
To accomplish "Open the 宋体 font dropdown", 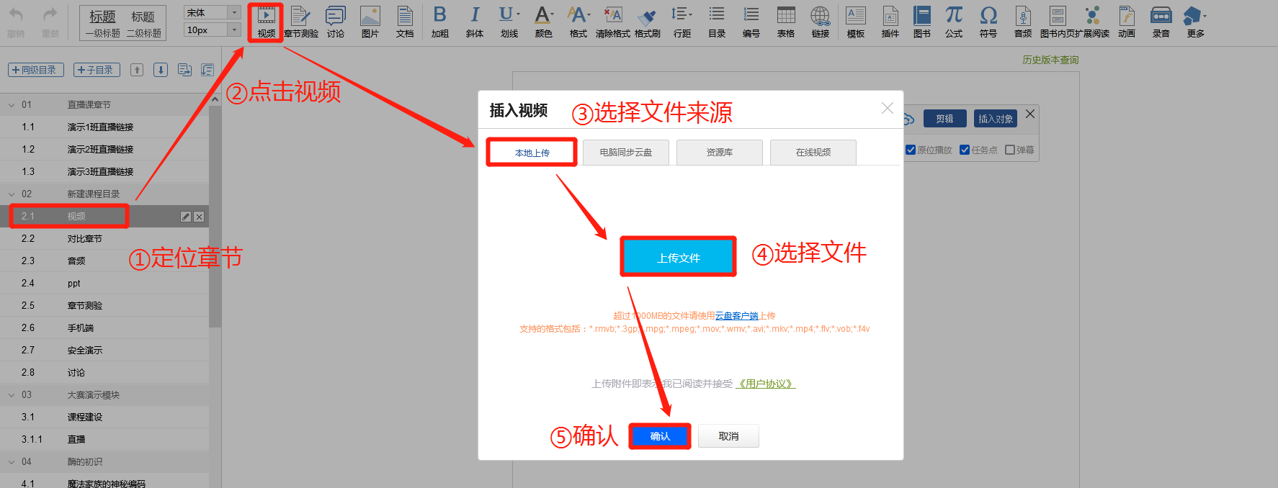I will click(x=234, y=13).
